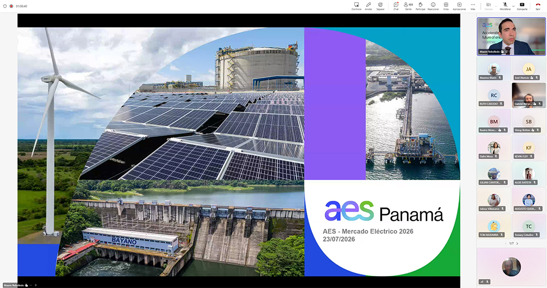The width and height of the screenshot is (547, 288).
Task: Toggle the Cámara on or off
Action: coord(488,6)
